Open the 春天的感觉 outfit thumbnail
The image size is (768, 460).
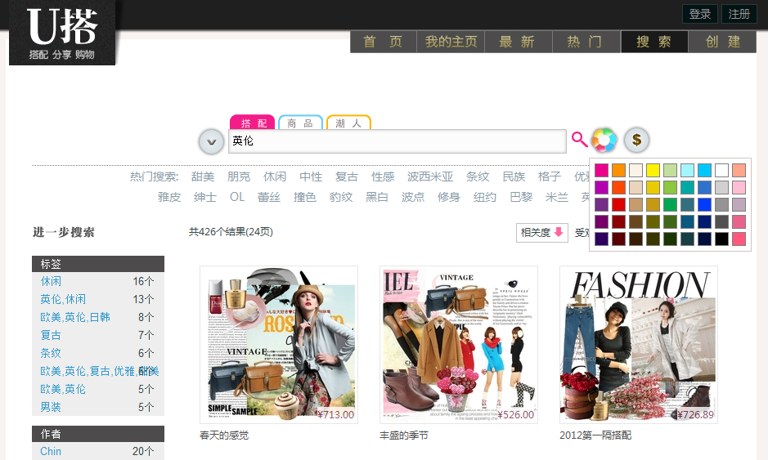pyautogui.click(x=278, y=345)
